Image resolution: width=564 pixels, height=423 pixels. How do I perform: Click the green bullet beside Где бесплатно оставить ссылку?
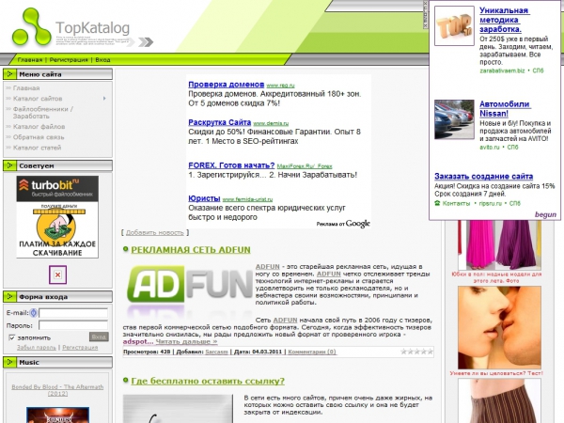[126, 380]
